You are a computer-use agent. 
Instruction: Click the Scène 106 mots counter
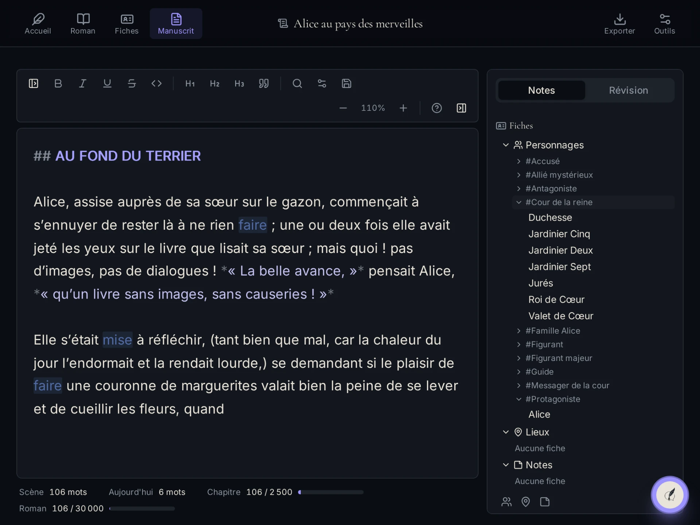click(x=53, y=492)
